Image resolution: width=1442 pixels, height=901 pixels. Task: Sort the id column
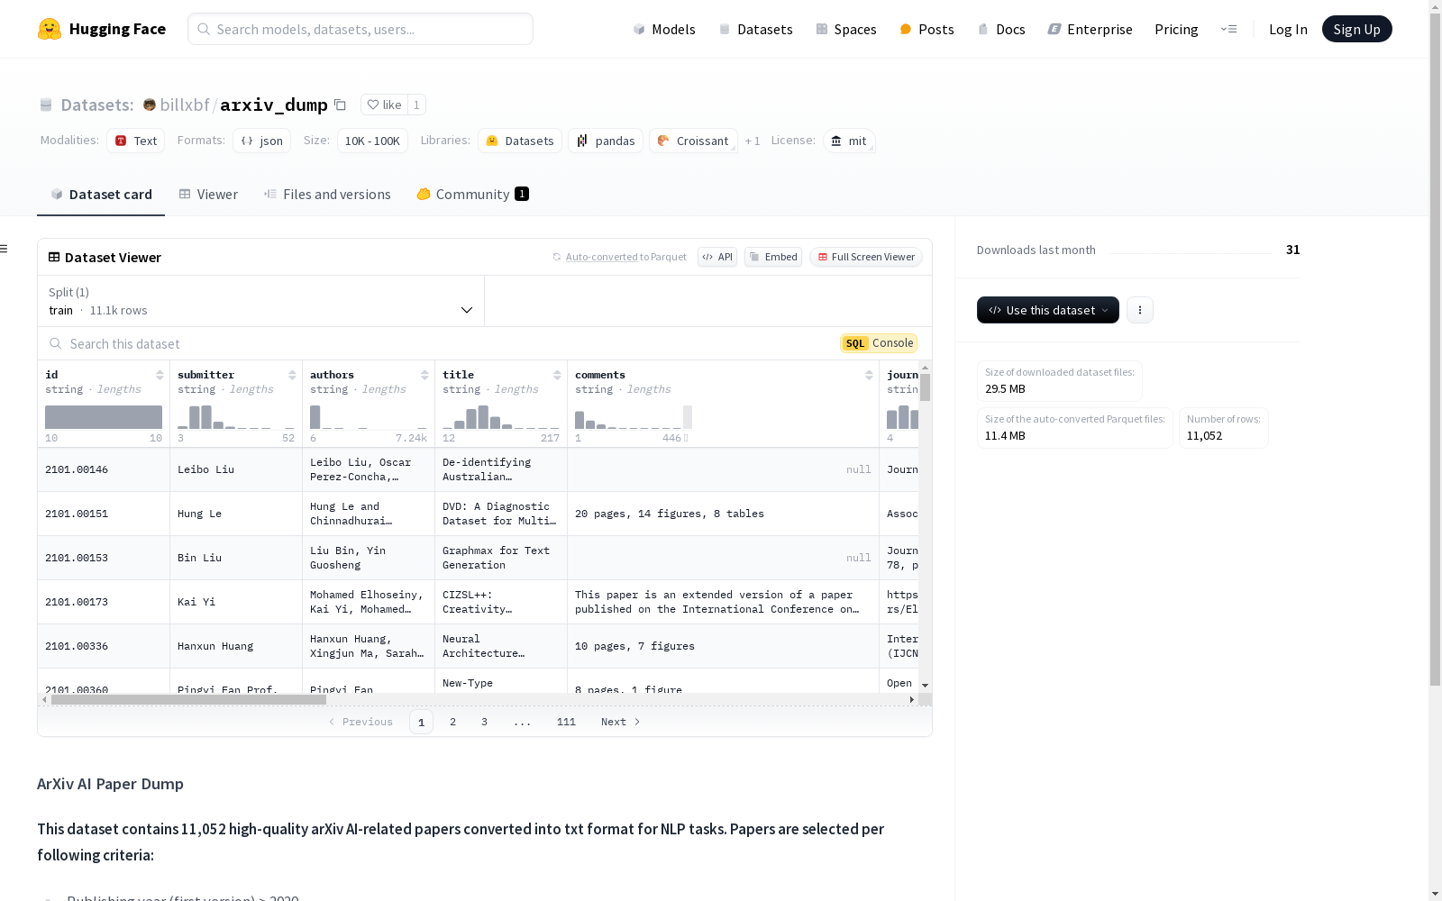pos(160,375)
